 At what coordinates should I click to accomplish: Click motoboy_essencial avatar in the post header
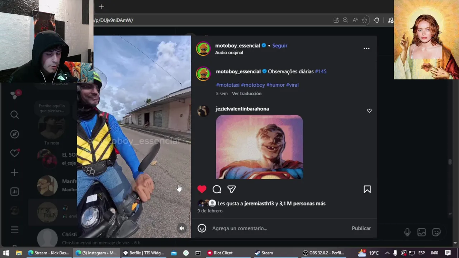pyautogui.click(x=203, y=49)
